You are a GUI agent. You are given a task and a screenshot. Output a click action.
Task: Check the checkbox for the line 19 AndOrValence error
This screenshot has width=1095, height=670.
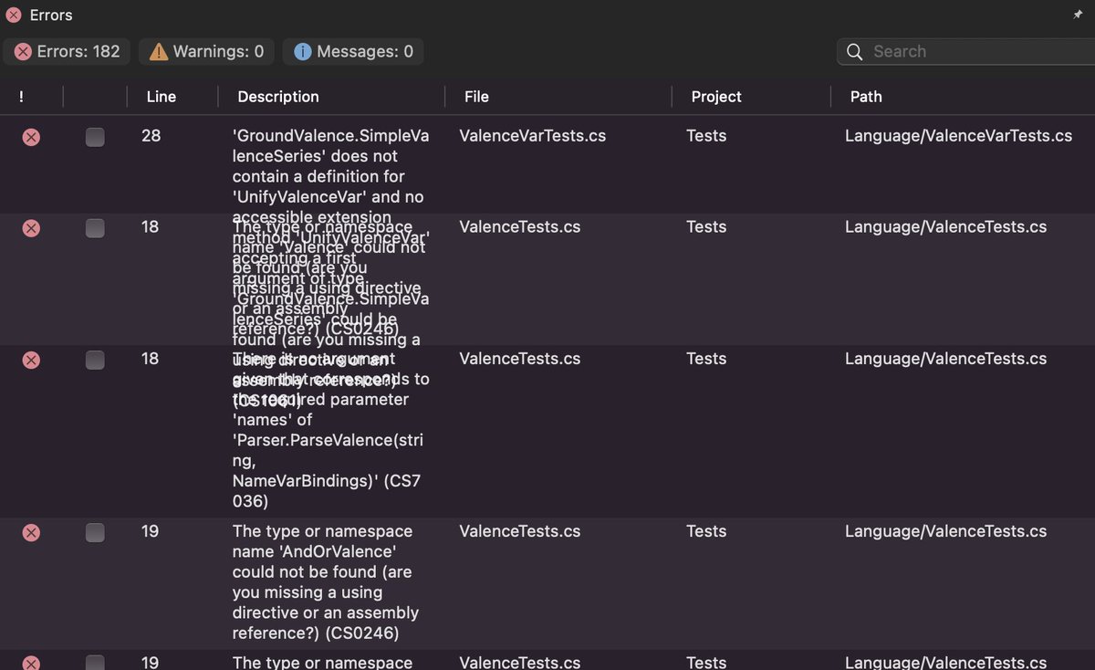click(95, 533)
